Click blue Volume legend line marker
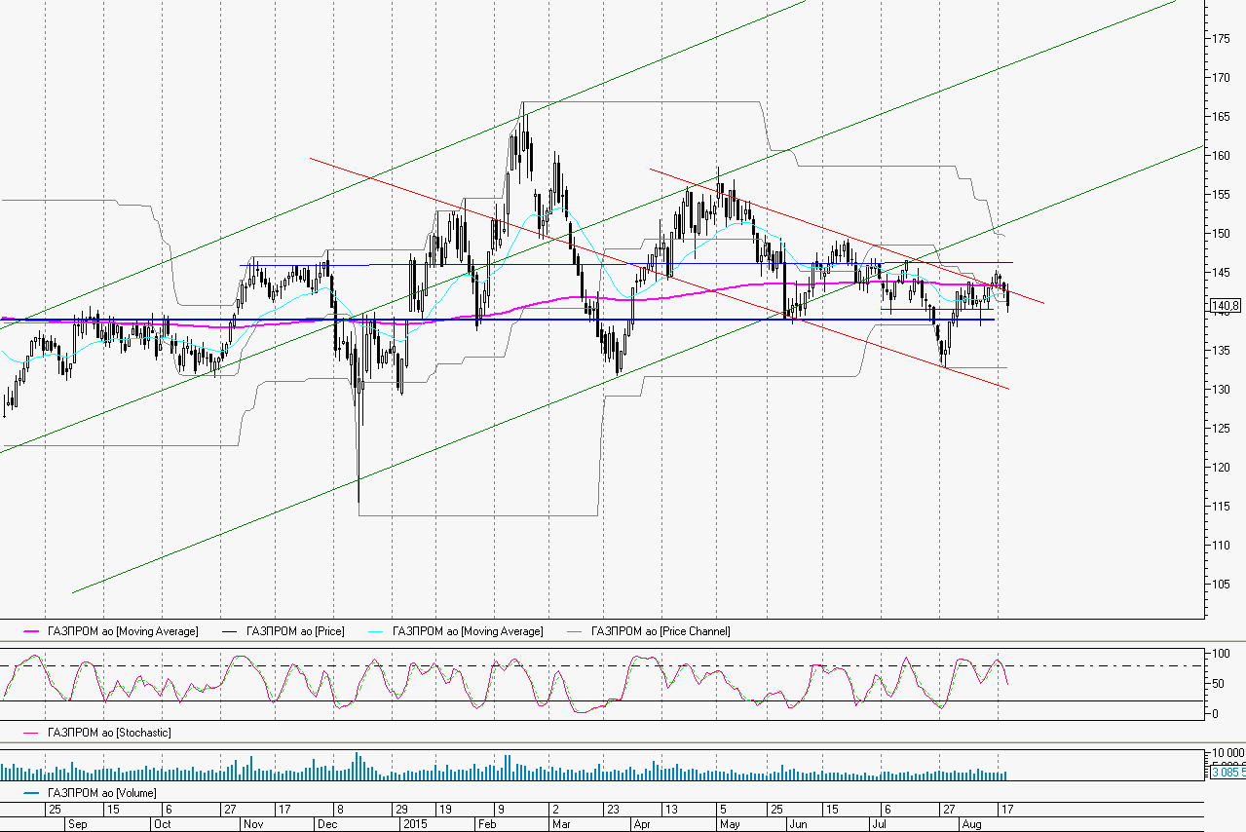 point(33,792)
